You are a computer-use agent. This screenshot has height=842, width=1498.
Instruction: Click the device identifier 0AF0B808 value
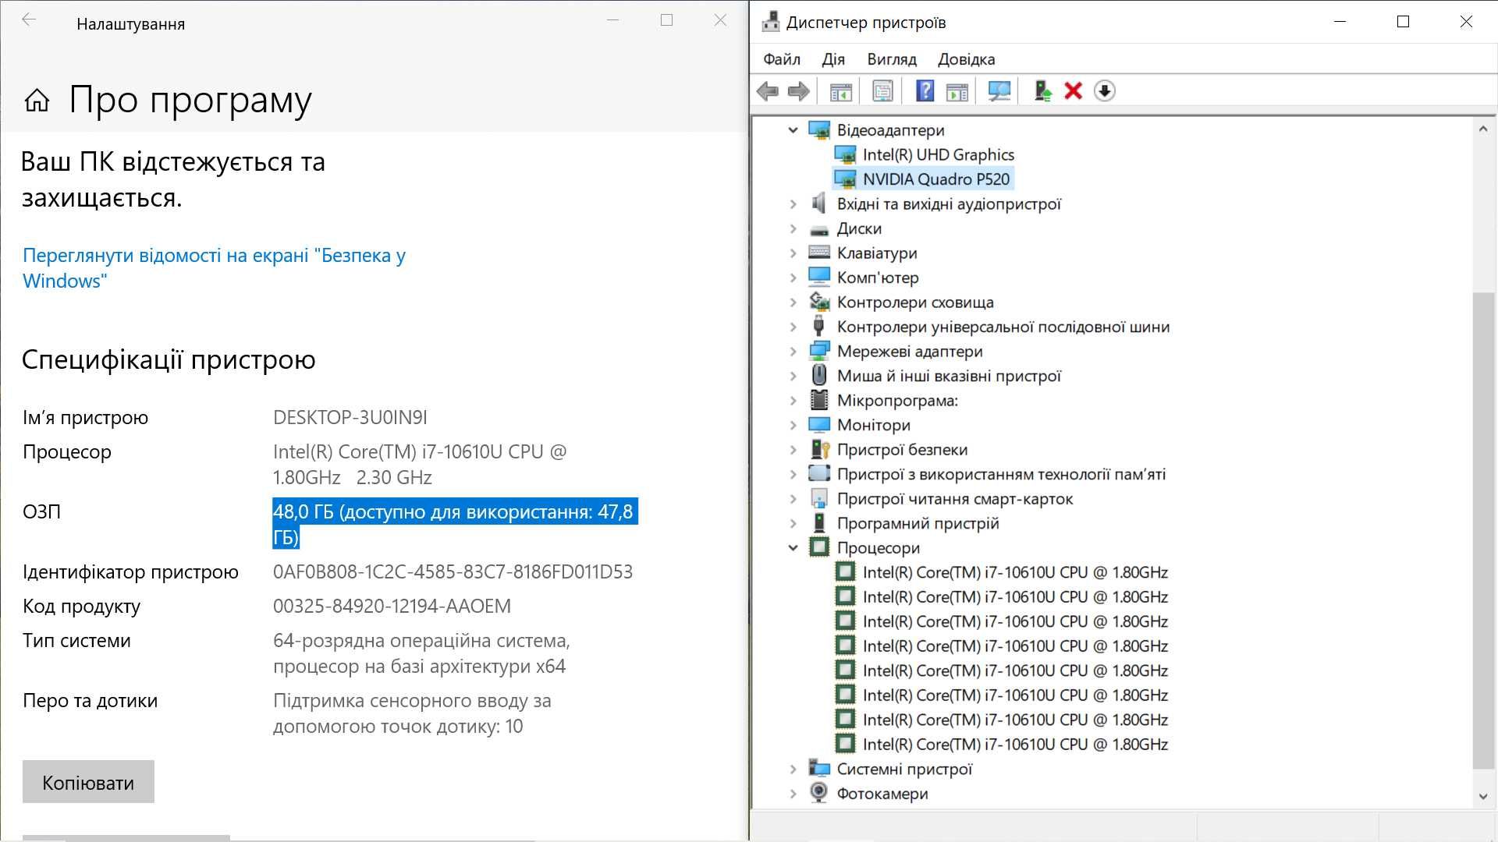click(x=453, y=572)
